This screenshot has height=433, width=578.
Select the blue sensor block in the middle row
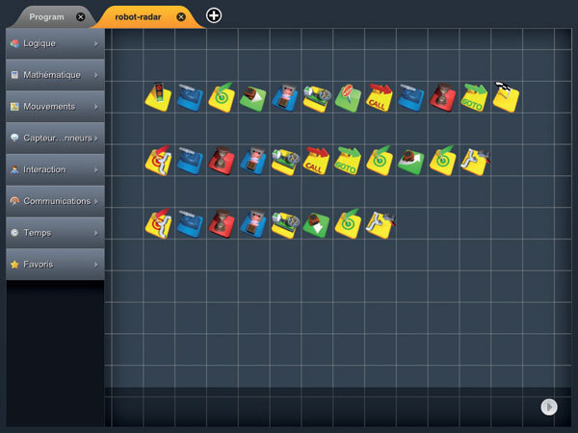coord(252,161)
